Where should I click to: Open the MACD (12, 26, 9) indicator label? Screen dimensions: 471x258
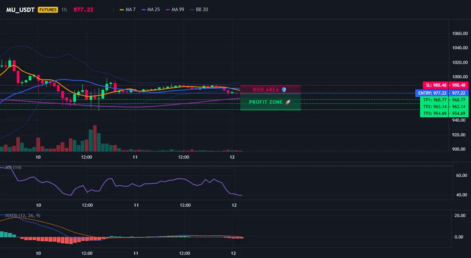point(23,215)
